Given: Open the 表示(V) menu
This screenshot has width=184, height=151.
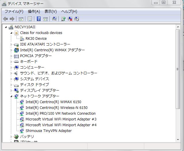Looking at the screenshot, I should (51, 12).
